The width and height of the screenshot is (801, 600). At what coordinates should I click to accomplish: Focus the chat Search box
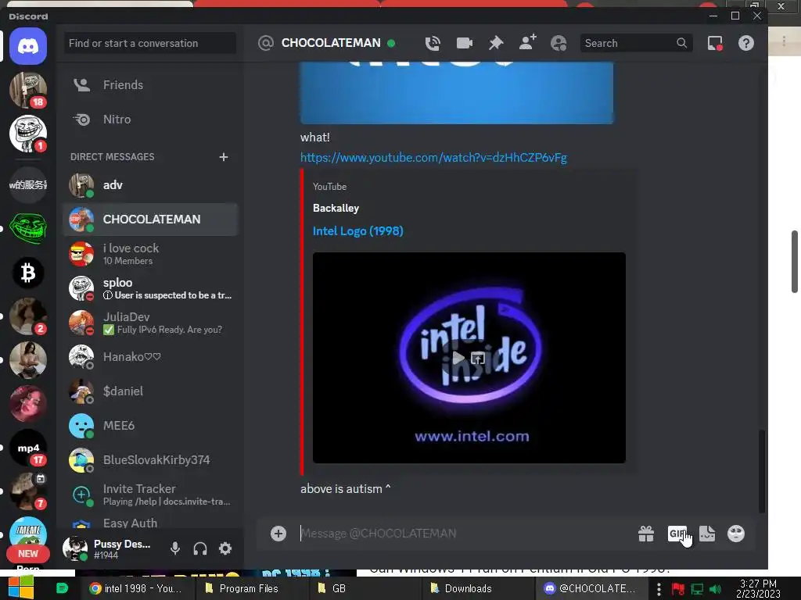coord(636,44)
